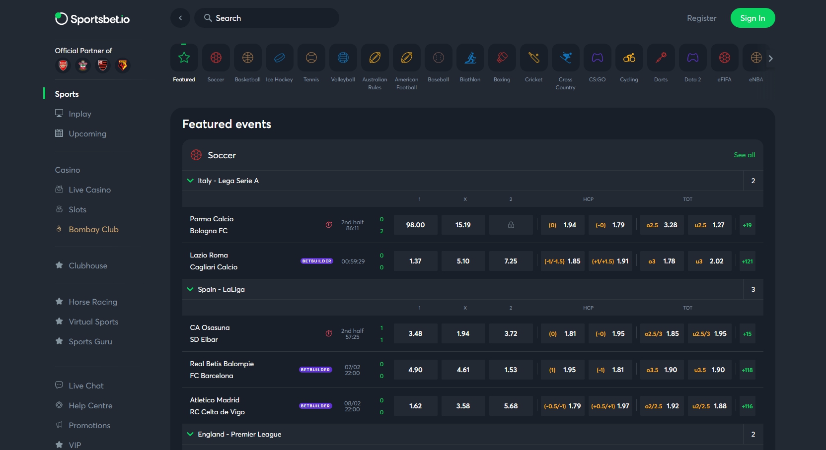Open more markets +121 for Lazio Roma

(x=748, y=261)
